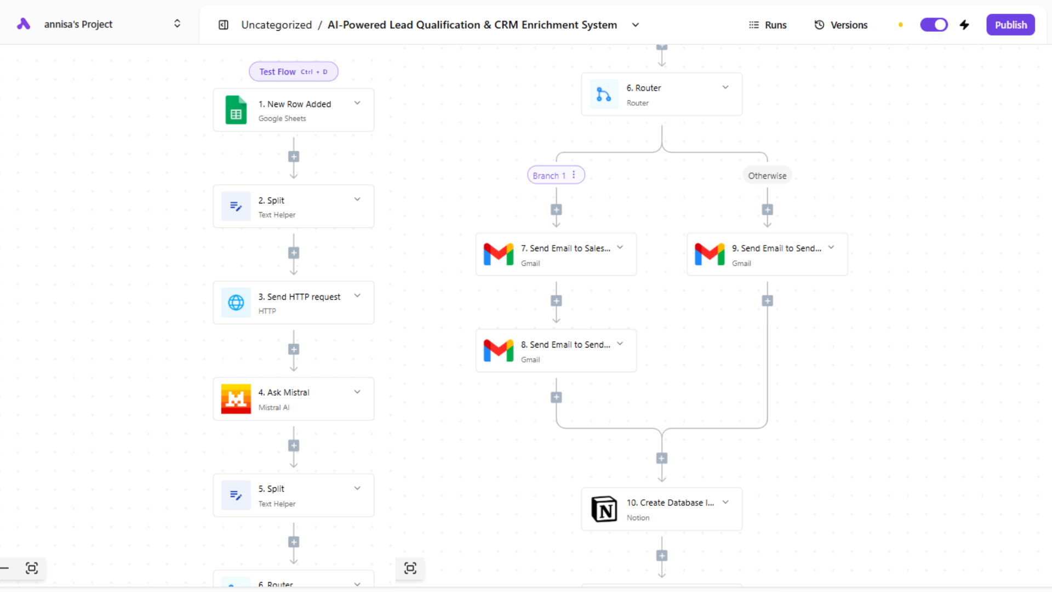Click the Gmail icon on step 7
Screen dimensions: 1052x592
click(x=498, y=254)
